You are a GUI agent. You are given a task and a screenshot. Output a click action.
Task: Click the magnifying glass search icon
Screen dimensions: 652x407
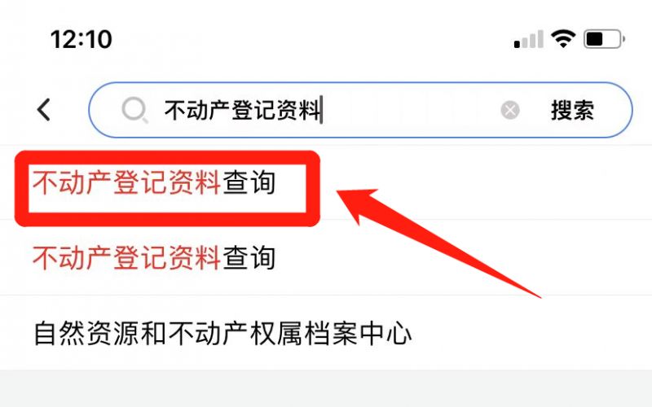pyautogui.click(x=134, y=110)
